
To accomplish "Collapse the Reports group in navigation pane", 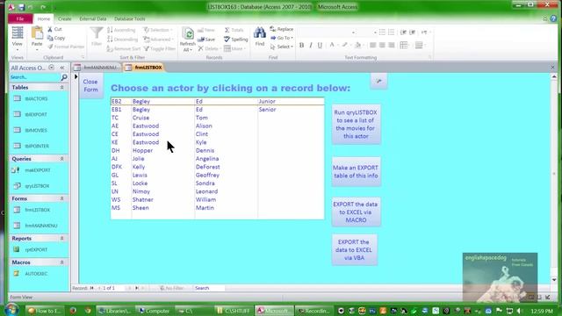I will tap(61, 238).
